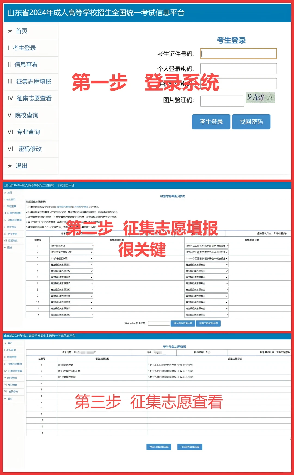This screenshot has height=475, width=294.
Task: Open 首页 in the 考生征集志愿查看 page sidebar
Action: 10,343
